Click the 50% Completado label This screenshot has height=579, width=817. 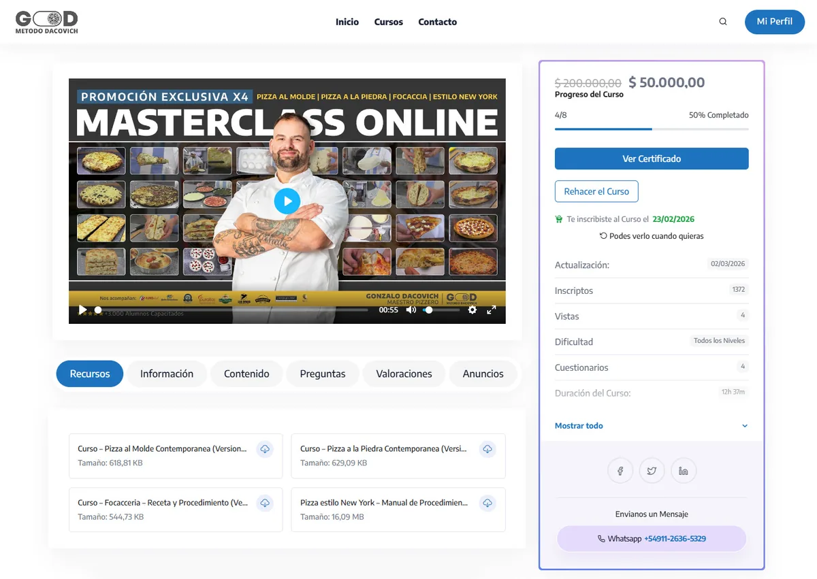(x=718, y=115)
